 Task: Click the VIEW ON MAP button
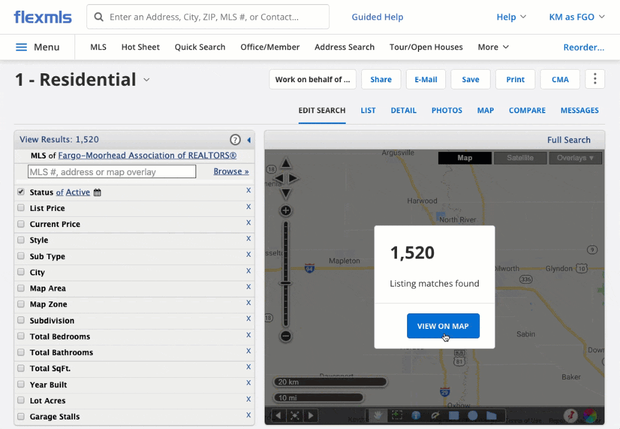coord(443,326)
